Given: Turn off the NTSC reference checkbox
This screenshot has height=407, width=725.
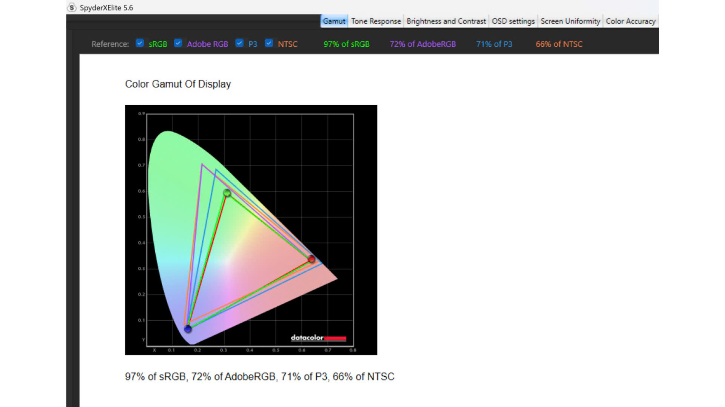Looking at the screenshot, I should pyautogui.click(x=268, y=43).
